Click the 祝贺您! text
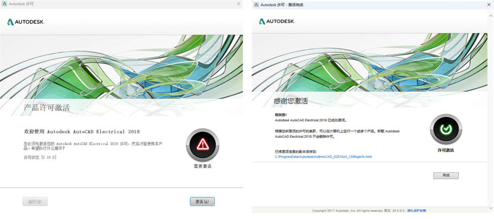The height and width of the screenshot is (219, 494). (x=281, y=115)
